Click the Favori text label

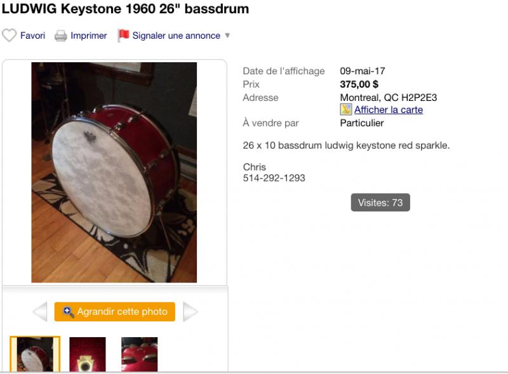click(32, 36)
